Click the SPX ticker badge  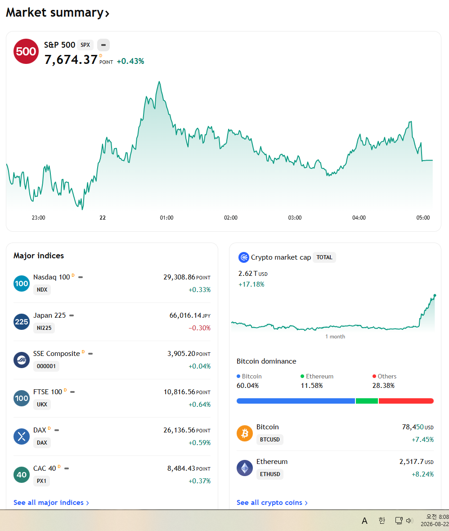tap(85, 45)
